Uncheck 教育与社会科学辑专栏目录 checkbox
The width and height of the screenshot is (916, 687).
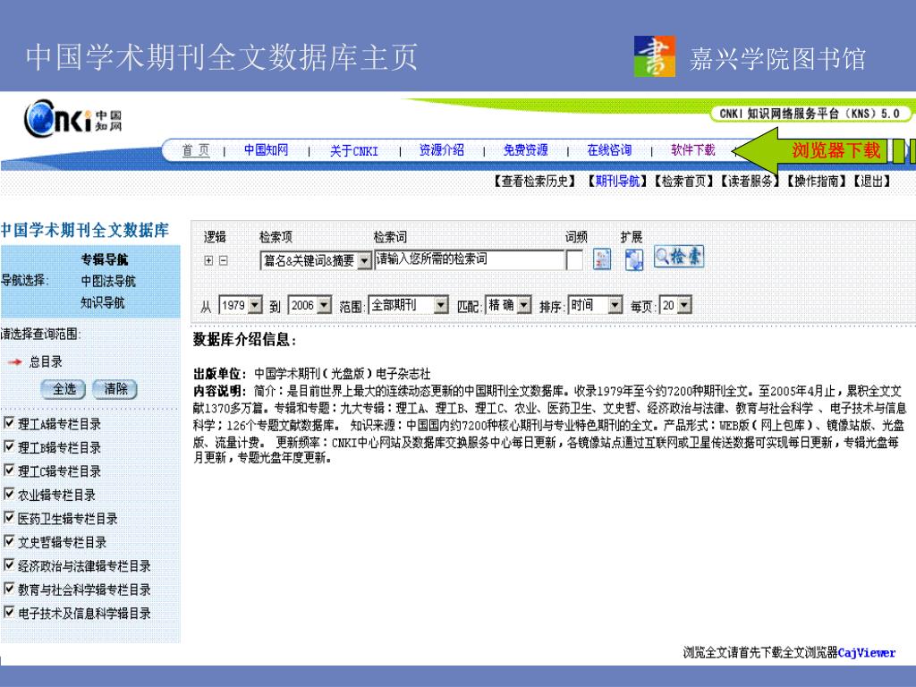point(9,589)
